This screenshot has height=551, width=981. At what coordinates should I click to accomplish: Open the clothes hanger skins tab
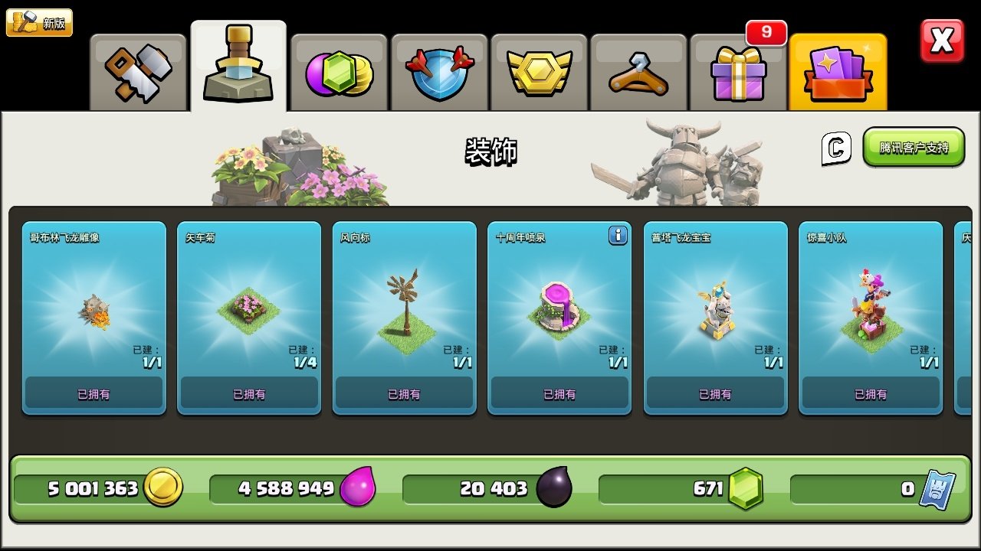click(638, 73)
